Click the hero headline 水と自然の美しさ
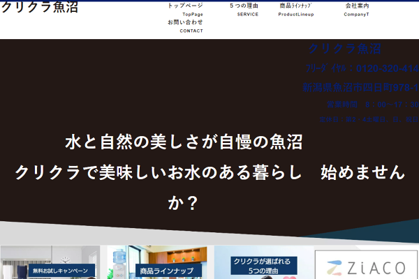Viewport: 419px width, 279px height. [184, 142]
